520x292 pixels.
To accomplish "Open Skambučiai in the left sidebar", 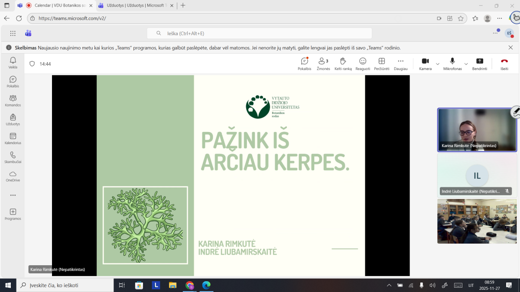I will [13, 157].
